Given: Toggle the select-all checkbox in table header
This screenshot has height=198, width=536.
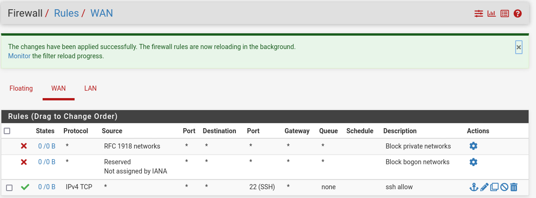Looking at the screenshot, I should point(7,131).
